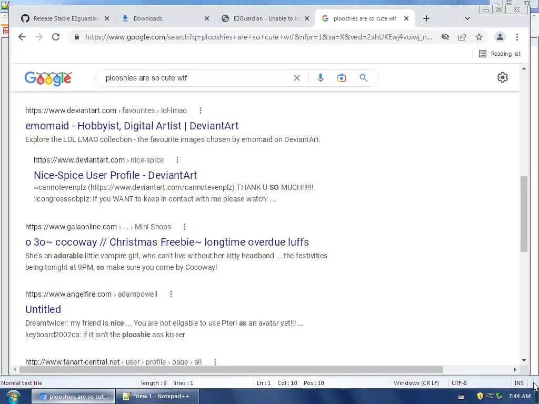Close the plooshies are so cute tab

pyautogui.click(x=406, y=18)
